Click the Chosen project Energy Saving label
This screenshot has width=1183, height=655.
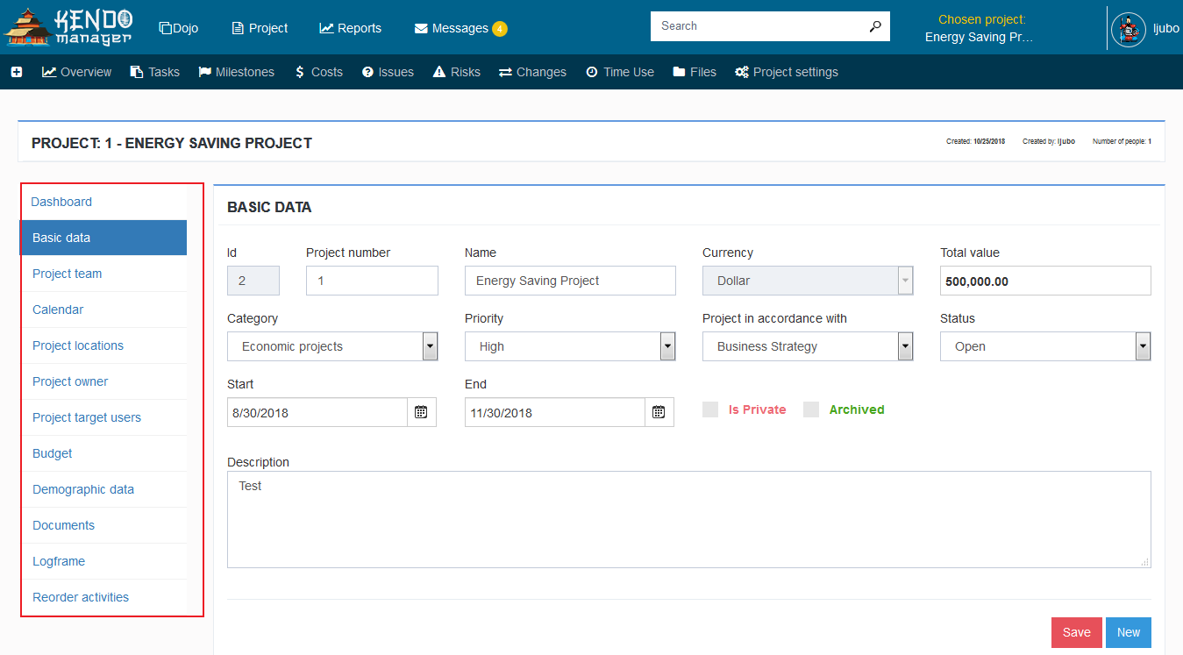pos(980,37)
